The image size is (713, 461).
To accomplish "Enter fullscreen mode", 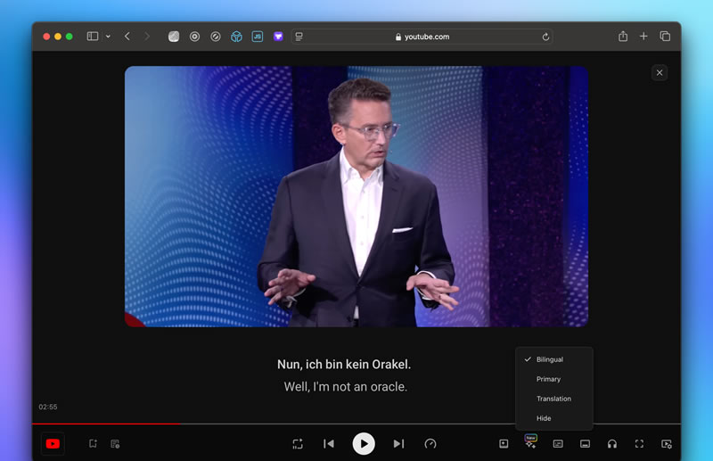I will [x=639, y=444].
